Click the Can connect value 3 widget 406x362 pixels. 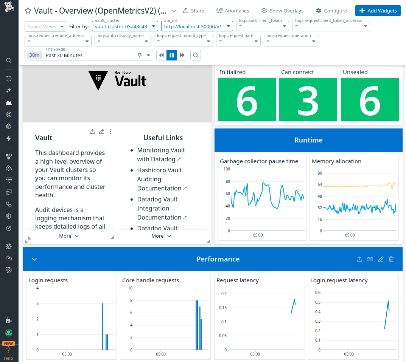tap(308, 99)
